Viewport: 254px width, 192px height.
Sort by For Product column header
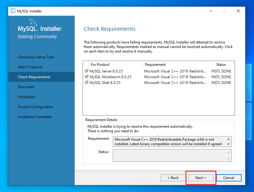(116, 65)
